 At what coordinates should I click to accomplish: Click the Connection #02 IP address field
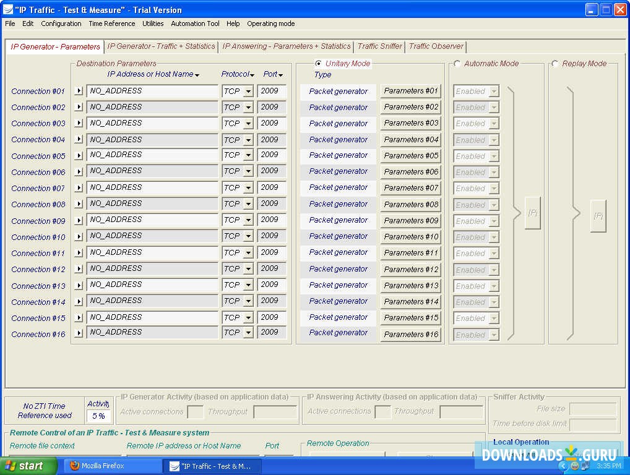tap(152, 107)
